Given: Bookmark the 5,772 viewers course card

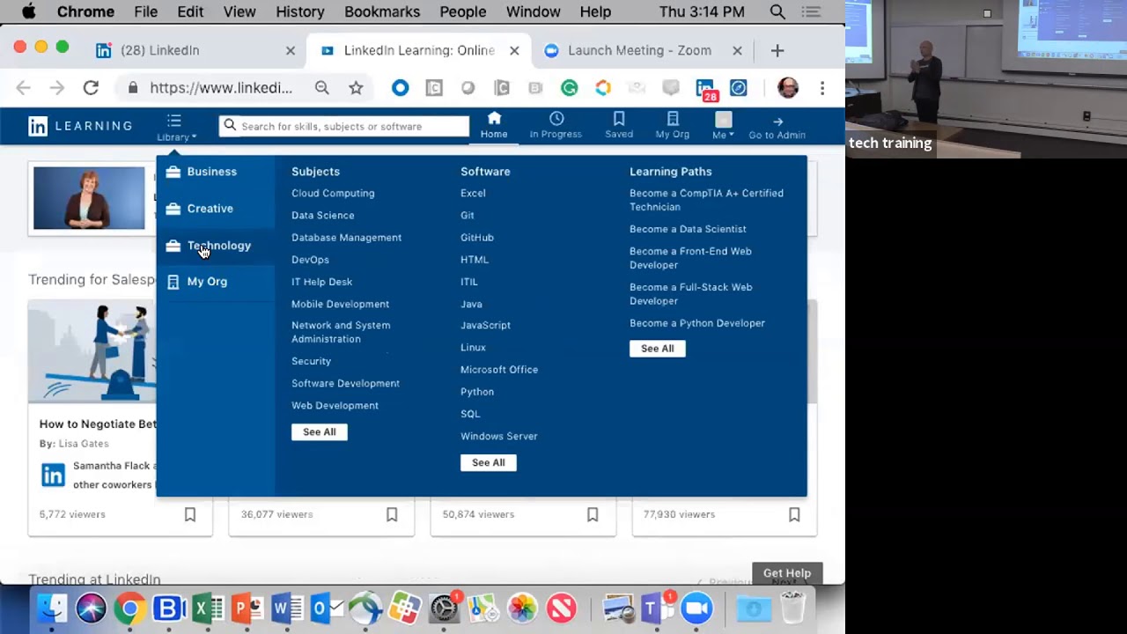Looking at the screenshot, I should coord(190,514).
